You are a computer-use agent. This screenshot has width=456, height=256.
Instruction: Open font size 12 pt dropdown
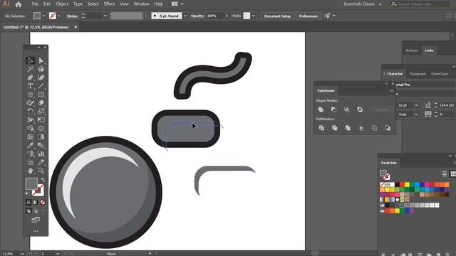416,105
